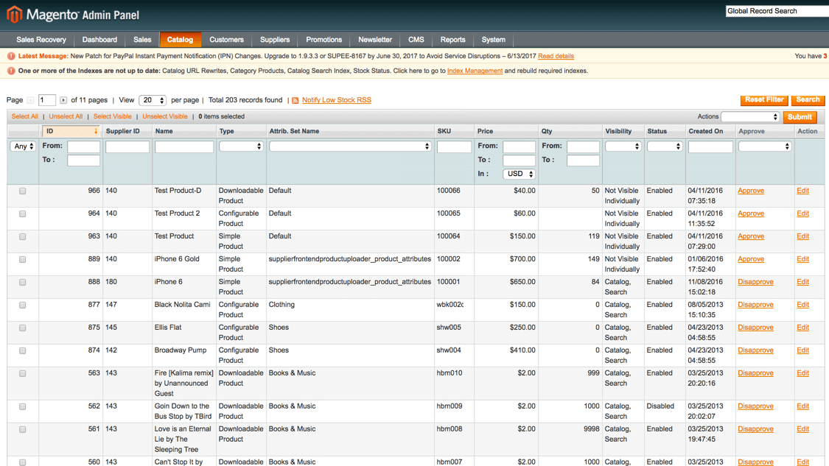Click the Magento logo icon

[x=14, y=14]
